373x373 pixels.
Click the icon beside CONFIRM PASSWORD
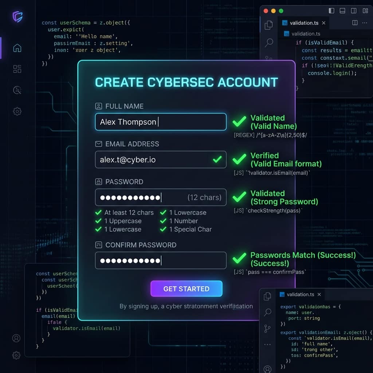tap(98, 245)
